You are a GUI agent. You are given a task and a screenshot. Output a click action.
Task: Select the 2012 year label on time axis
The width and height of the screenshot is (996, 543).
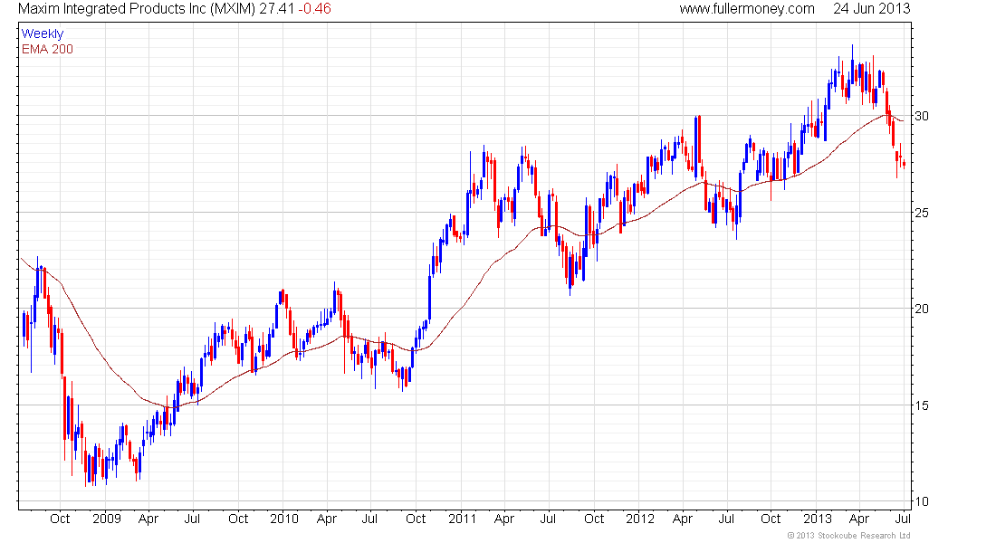639,519
